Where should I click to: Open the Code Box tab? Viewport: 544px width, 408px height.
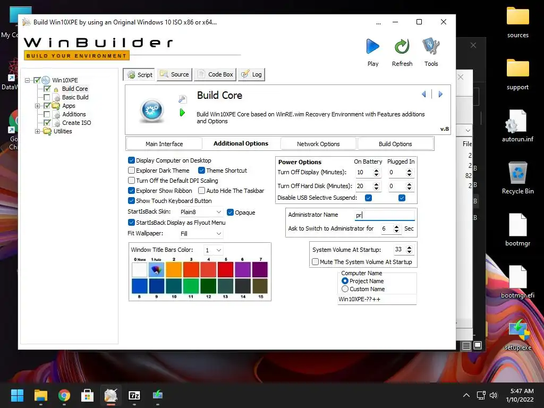click(215, 74)
